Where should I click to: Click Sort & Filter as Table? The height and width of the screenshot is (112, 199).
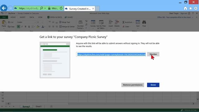[x=101, y=25]
